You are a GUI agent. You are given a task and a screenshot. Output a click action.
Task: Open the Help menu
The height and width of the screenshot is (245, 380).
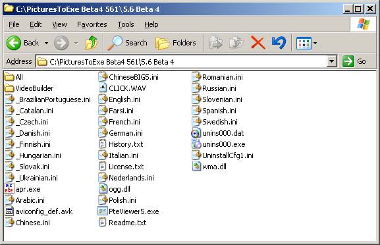coord(151,24)
